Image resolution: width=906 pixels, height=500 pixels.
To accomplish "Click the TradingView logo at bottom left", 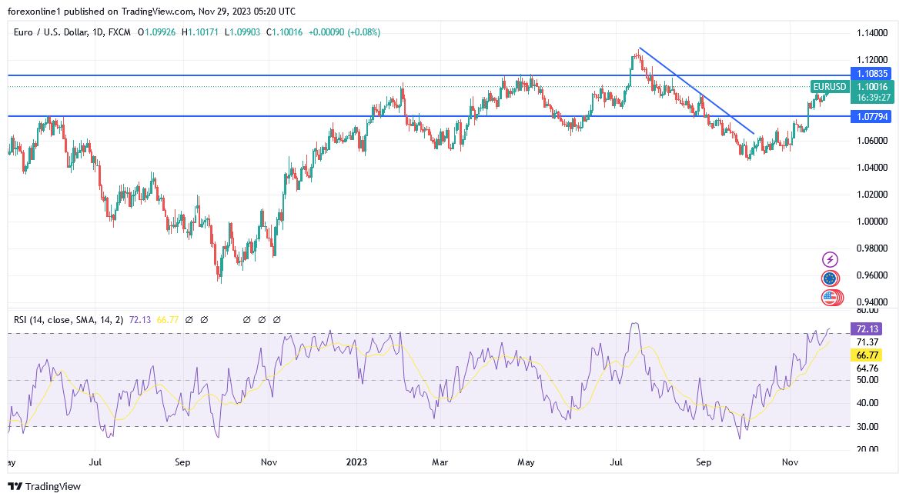I will [x=44, y=487].
